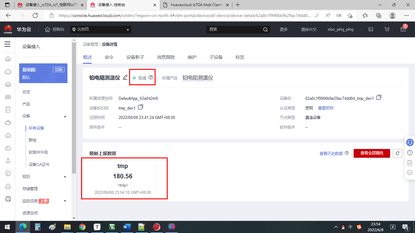
Task: Open the IP service icon in sidebar
Action: (x=8, y=173)
